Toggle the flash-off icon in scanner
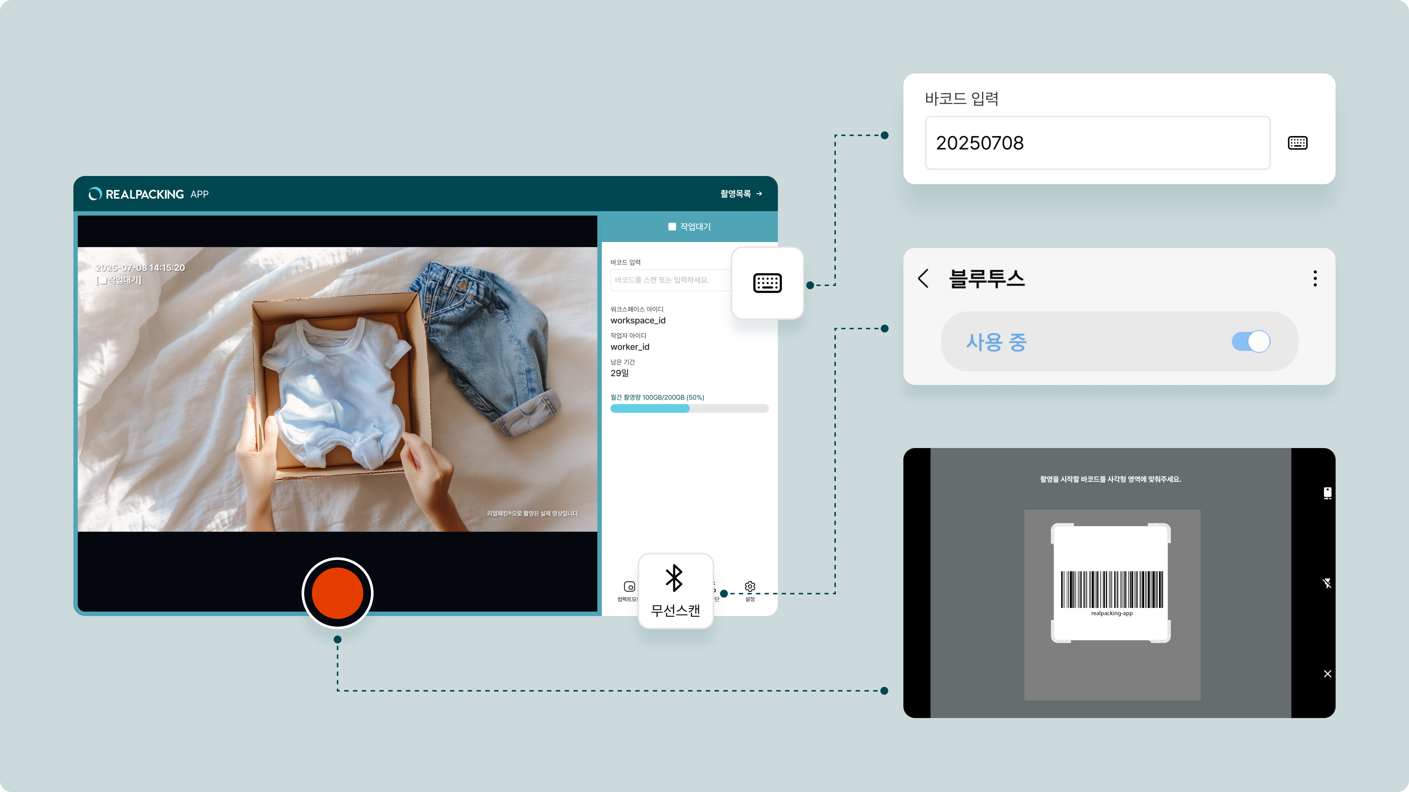This screenshot has width=1409, height=792. [1327, 583]
